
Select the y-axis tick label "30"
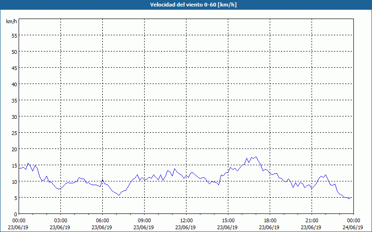pos(14,117)
